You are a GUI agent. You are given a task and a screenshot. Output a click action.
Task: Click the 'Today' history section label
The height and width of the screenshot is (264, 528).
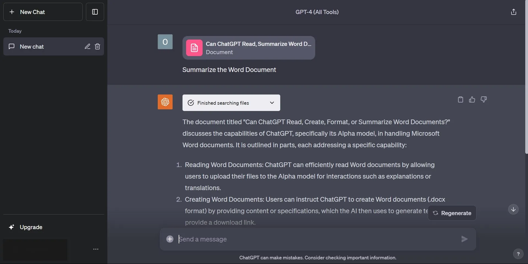[x=15, y=31]
